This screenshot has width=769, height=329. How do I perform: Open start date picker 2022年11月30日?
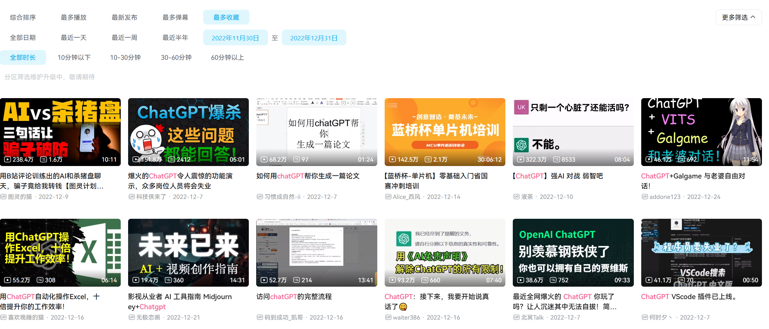(x=235, y=37)
